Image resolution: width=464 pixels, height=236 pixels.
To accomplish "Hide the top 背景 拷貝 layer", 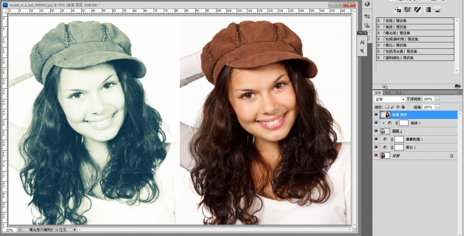I will point(376,114).
